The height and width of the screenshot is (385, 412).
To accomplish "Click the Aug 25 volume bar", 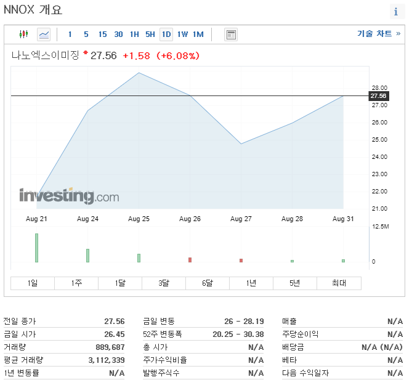I will (x=139, y=258).
